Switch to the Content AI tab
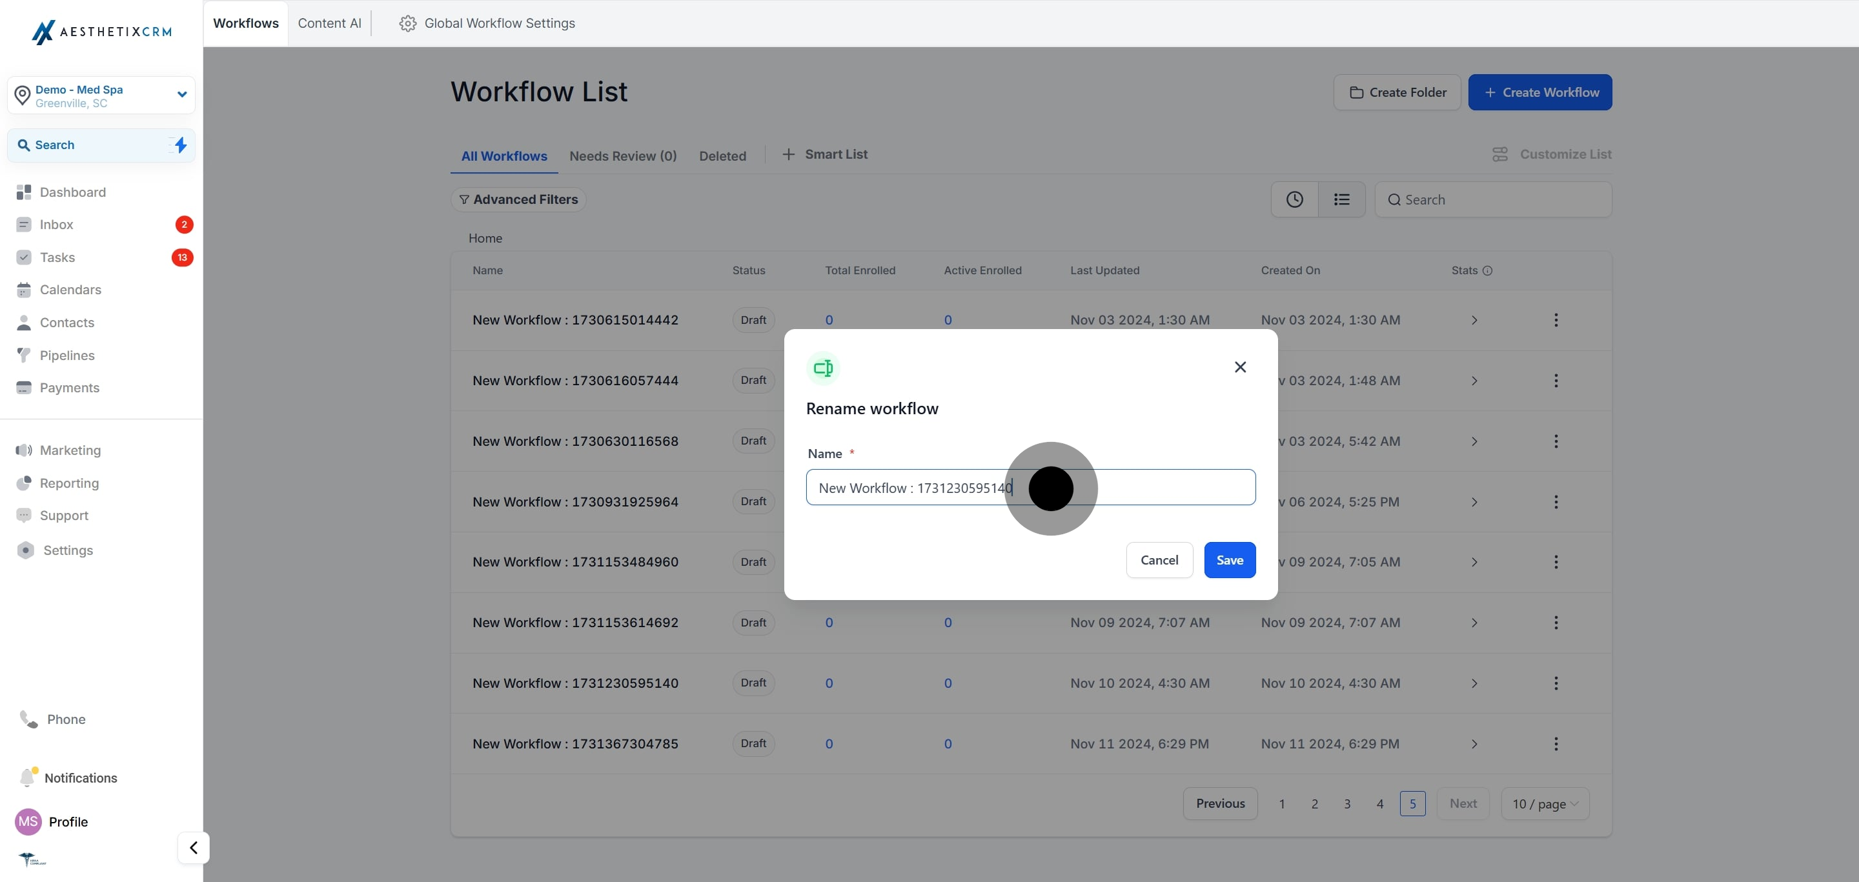 point(329,23)
